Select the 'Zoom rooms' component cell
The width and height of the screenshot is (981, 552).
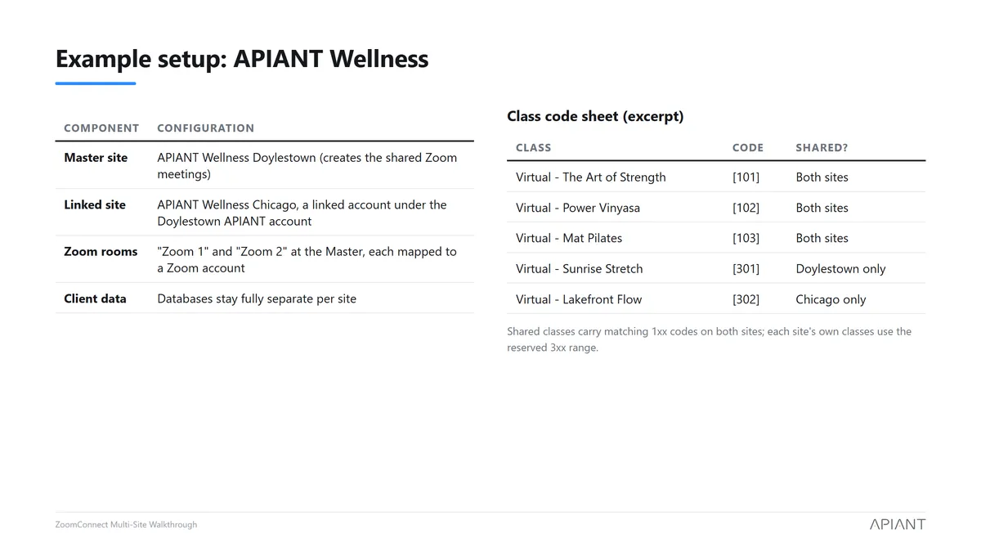click(101, 252)
